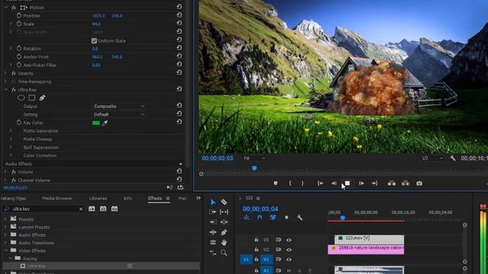
Task: Select the Selection tool arrow
Action: click(213, 202)
